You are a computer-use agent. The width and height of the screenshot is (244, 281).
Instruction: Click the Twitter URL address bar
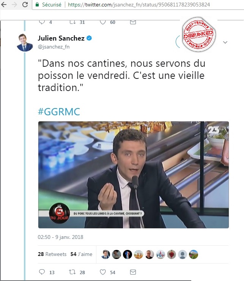tap(139, 5)
